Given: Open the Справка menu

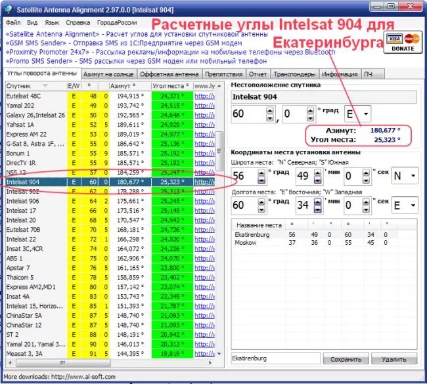Looking at the screenshot, I should click(x=78, y=22).
